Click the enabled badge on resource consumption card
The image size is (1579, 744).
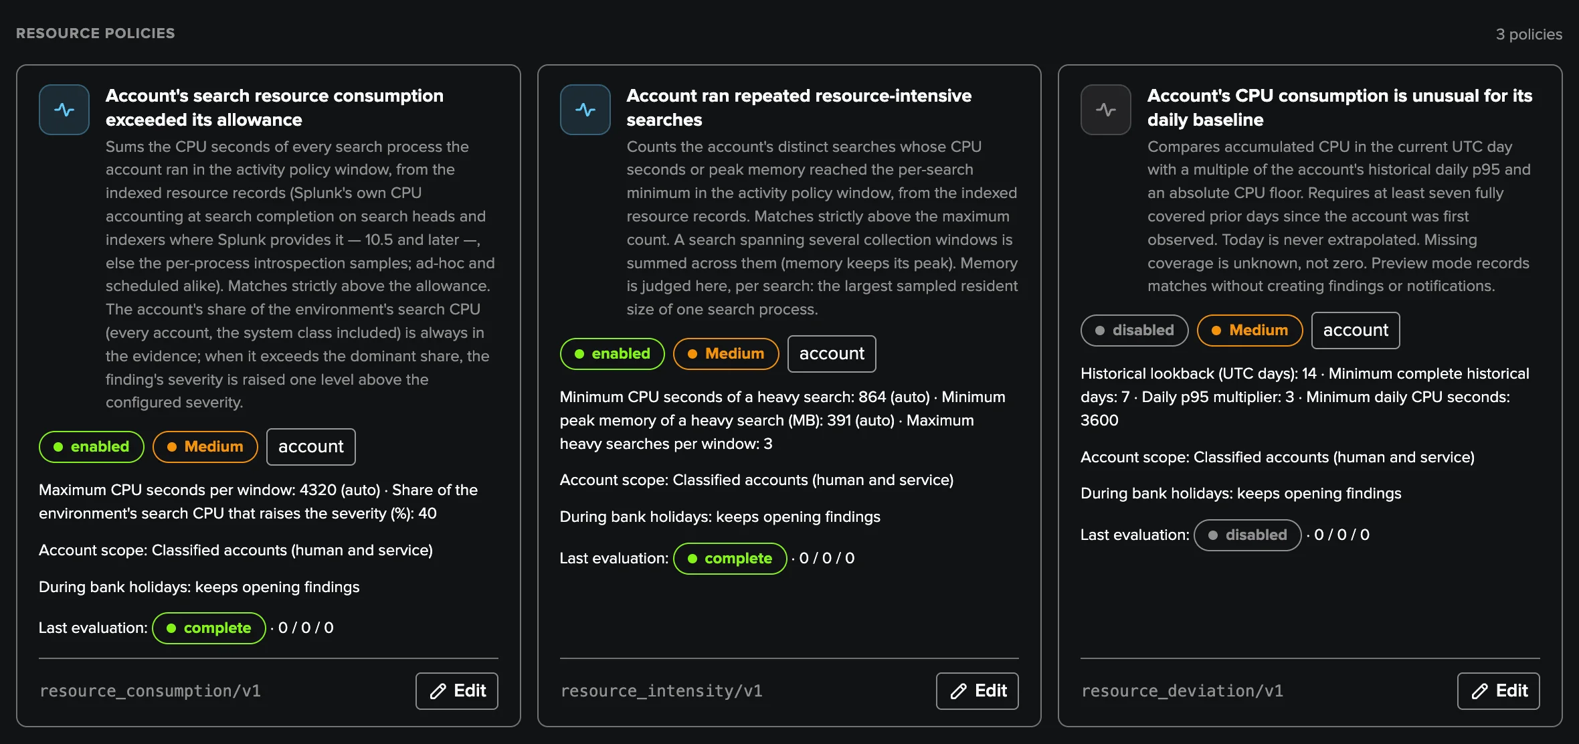tap(92, 447)
